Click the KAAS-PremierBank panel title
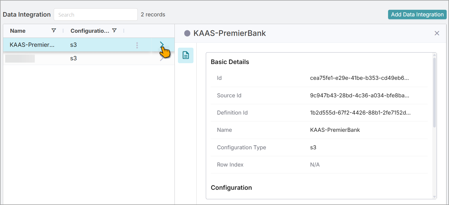 (x=230, y=33)
